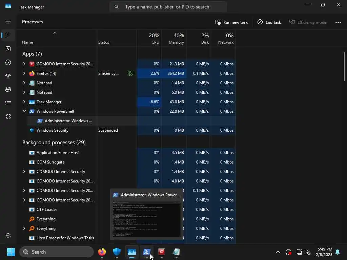Viewport: 347px width, 260px height.
Task: Focus the name, publisher, or PID search box
Action: pyautogui.click(x=168, y=7)
